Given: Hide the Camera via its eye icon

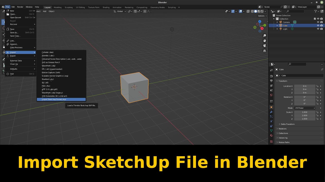Looking at the screenshot, I should (x=318, y=22).
